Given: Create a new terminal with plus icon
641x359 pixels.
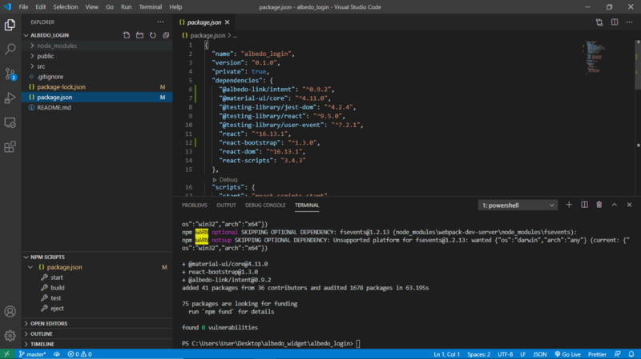Looking at the screenshot, I should coord(569,205).
